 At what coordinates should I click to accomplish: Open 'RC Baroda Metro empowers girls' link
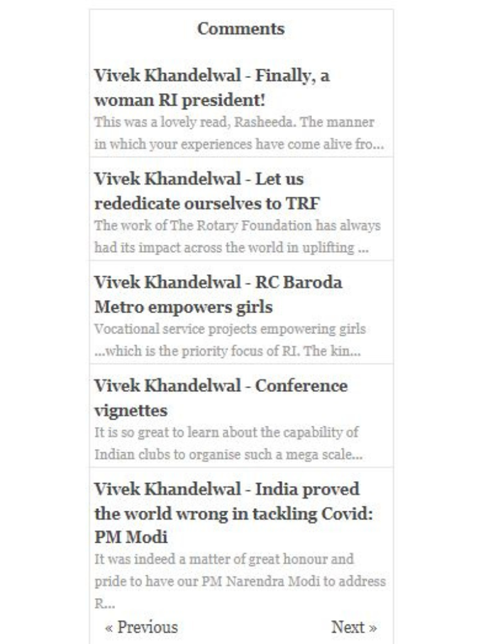(218, 294)
